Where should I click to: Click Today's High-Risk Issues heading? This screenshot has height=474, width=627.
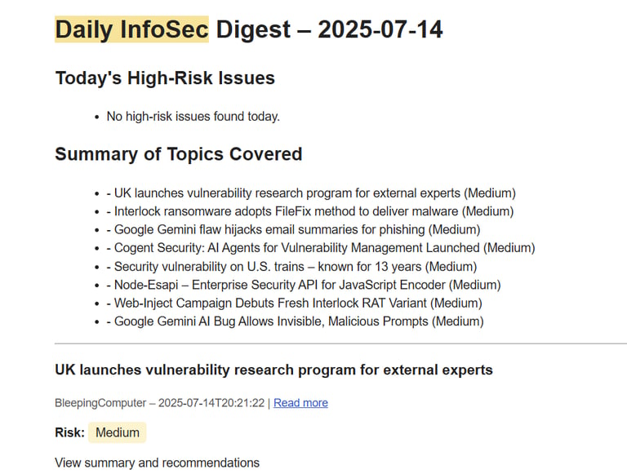tap(165, 78)
